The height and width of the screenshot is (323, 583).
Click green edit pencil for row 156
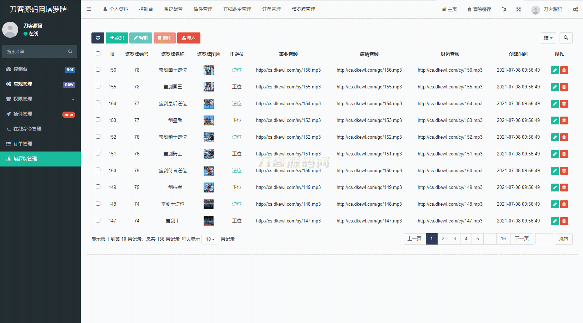554,70
